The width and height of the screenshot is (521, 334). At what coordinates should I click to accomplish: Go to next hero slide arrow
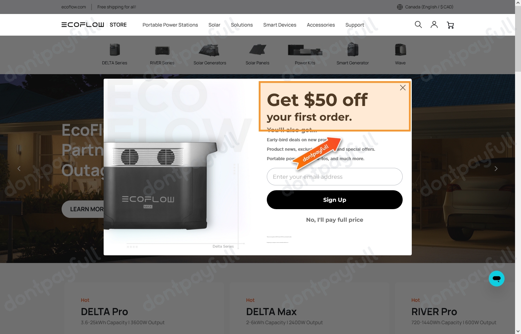(x=496, y=169)
